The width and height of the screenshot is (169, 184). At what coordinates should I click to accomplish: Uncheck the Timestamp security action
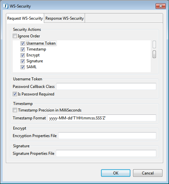pyautogui.click(x=23, y=49)
